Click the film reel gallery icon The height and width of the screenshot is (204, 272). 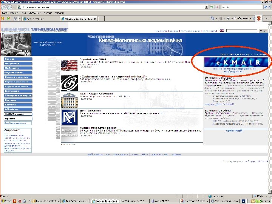coord(26,53)
